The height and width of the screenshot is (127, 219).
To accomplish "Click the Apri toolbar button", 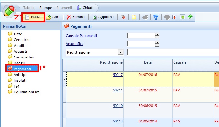I will (x=53, y=17).
